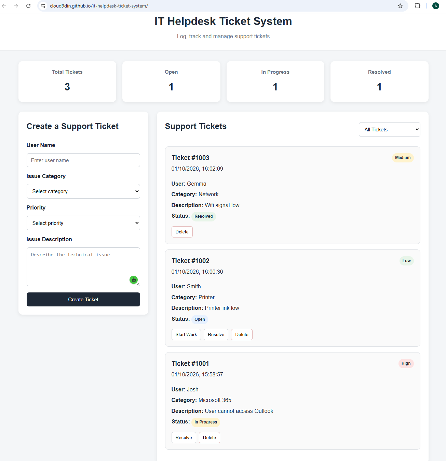This screenshot has width=446, height=461.
Task: Click the 'User: Smith' line
Action: (186, 286)
